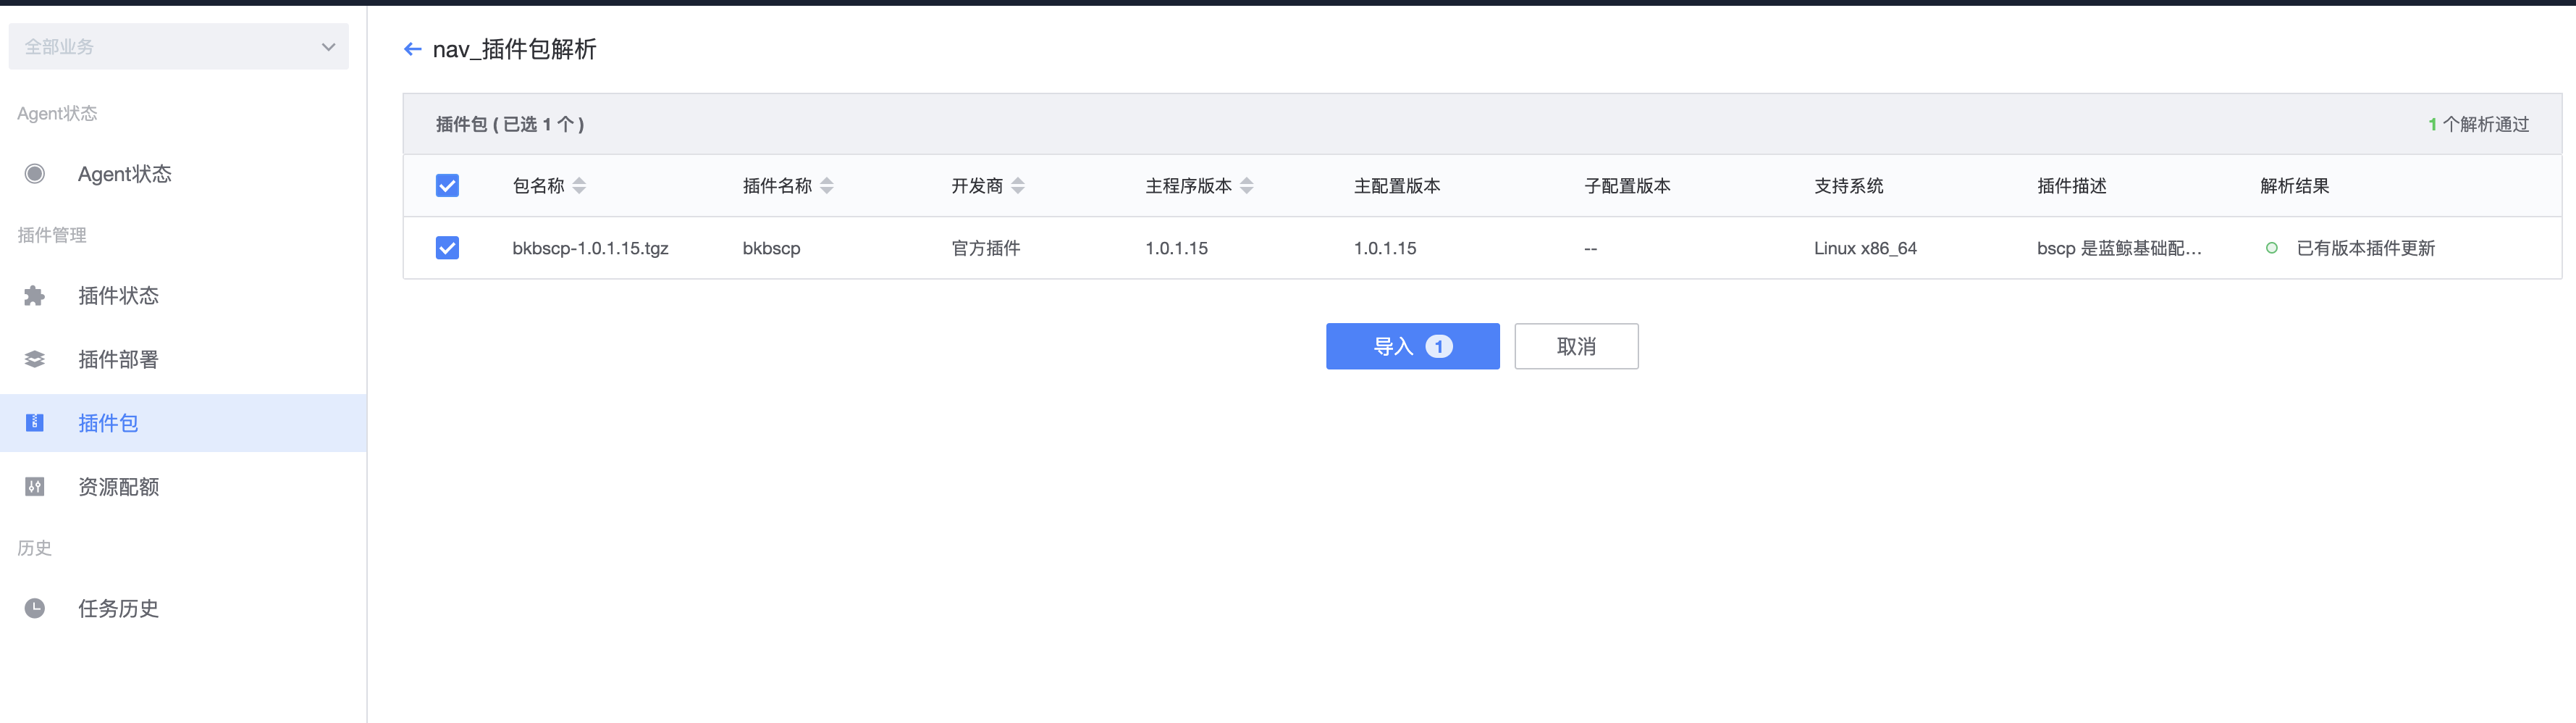
Task: Click the 资源配额 sliders icon
Action: tap(35, 487)
